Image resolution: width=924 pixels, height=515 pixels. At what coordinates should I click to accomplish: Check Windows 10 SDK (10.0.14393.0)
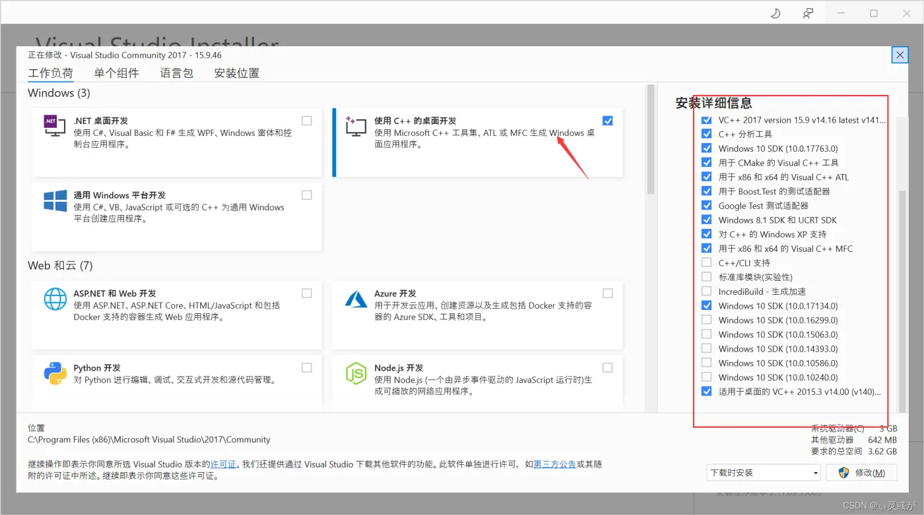coord(707,349)
